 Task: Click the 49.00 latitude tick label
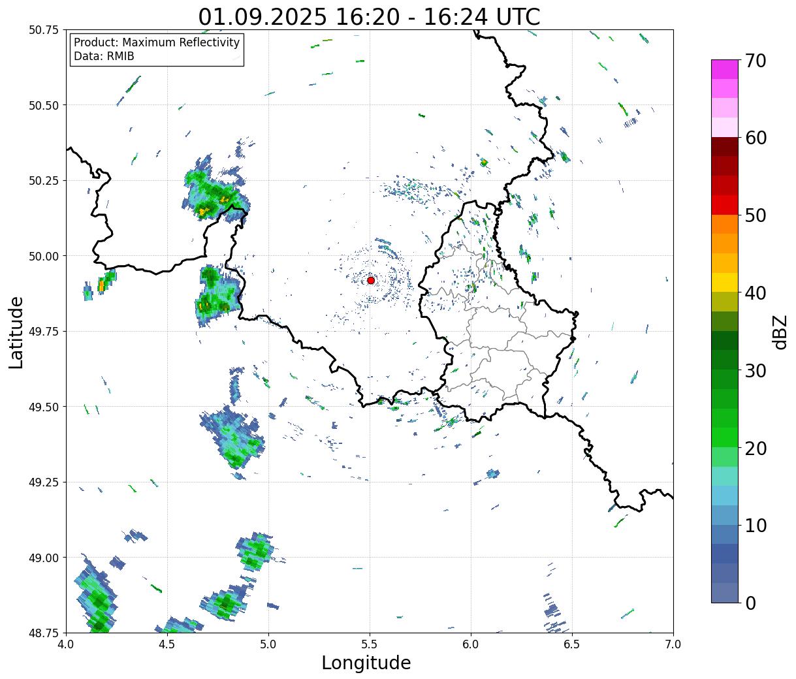44,558
